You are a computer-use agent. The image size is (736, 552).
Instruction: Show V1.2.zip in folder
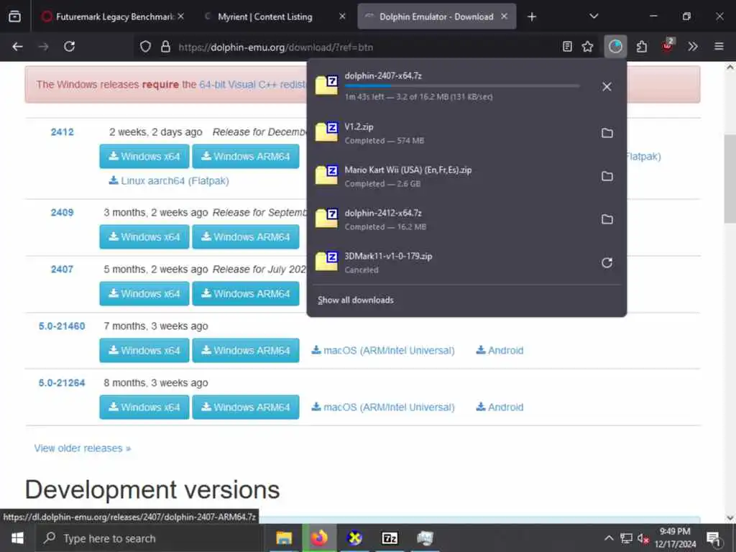tap(607, 133)
